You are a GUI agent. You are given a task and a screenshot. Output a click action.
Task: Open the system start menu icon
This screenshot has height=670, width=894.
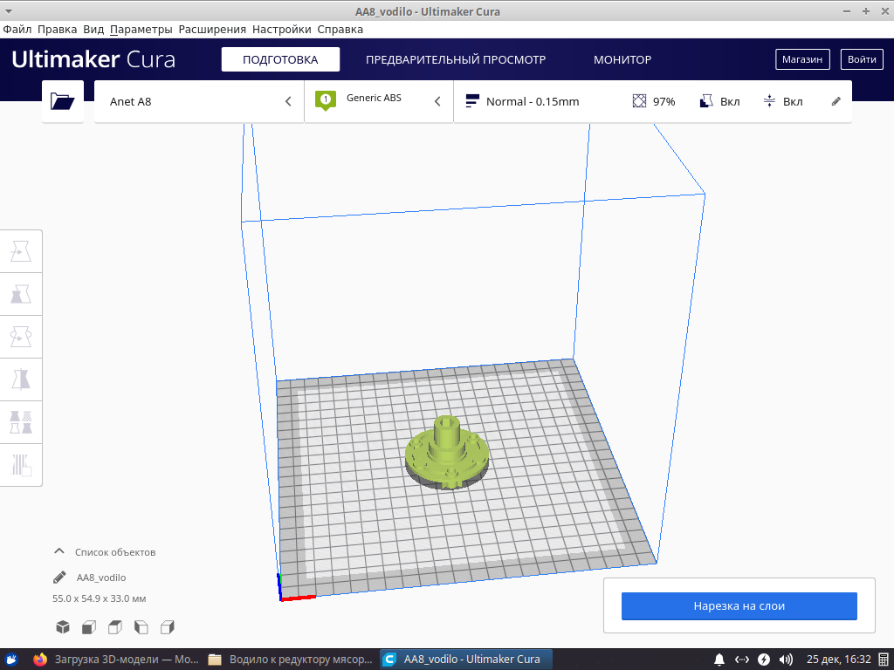10,660
